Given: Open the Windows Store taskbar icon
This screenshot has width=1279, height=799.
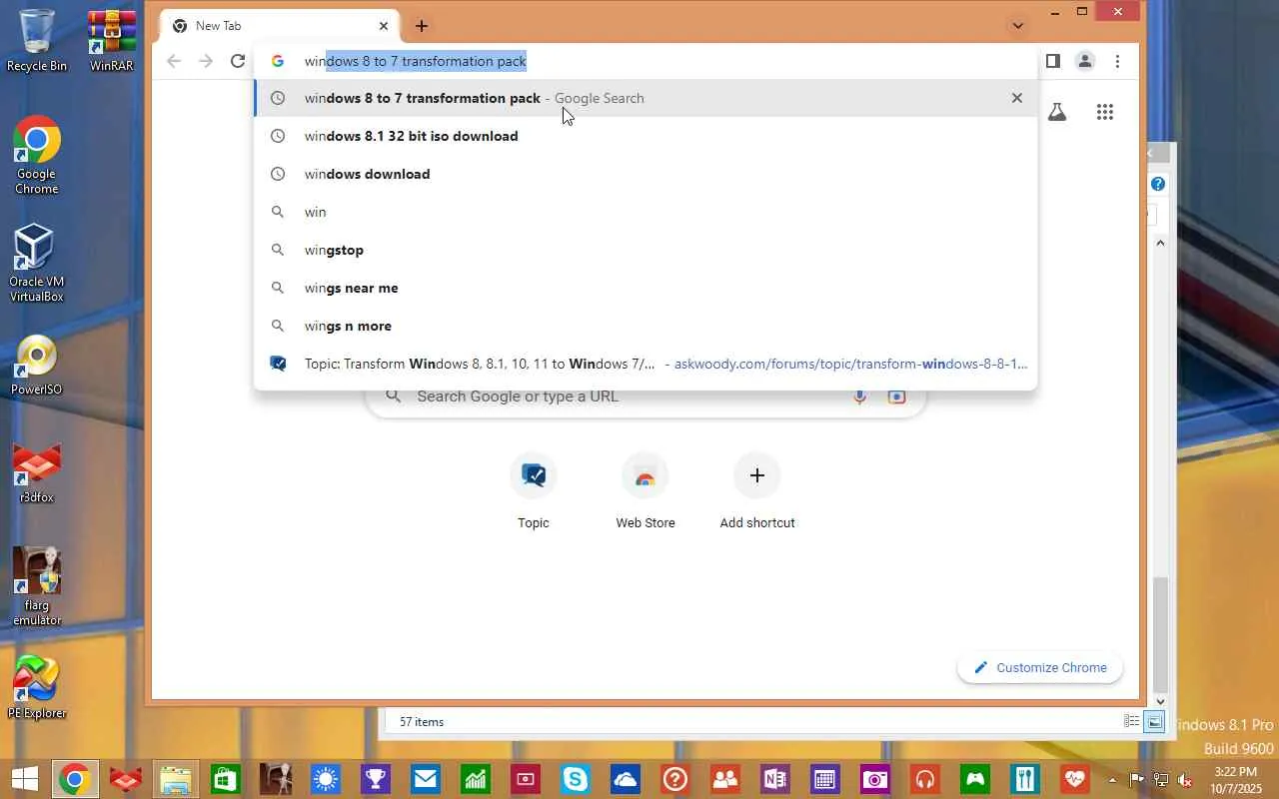Looking at the screenshot, I should (225, 779).
